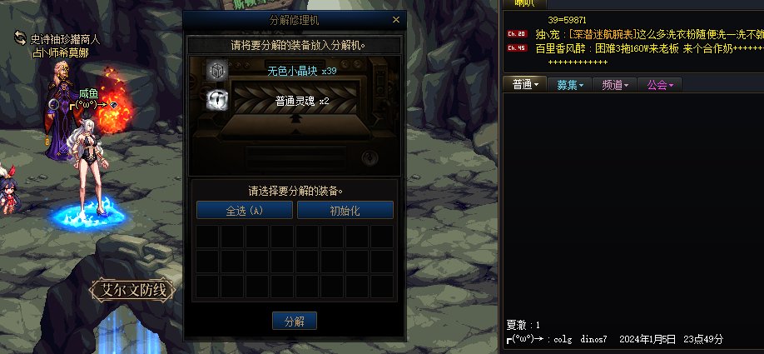Switch to the 喇叭 tab
This screenshot has width=764, height=354.
(525, 4)
